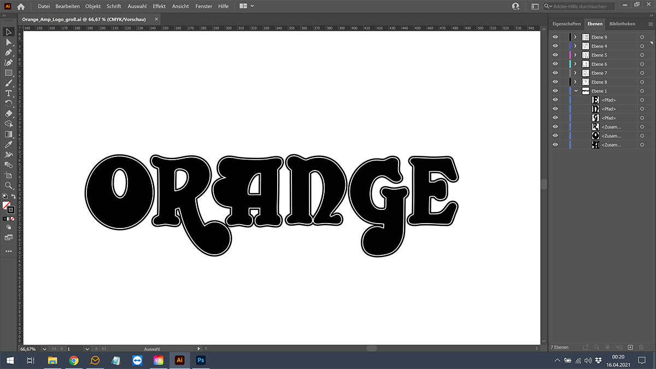Click the Dropbox icon in system tray

[599, 360]
